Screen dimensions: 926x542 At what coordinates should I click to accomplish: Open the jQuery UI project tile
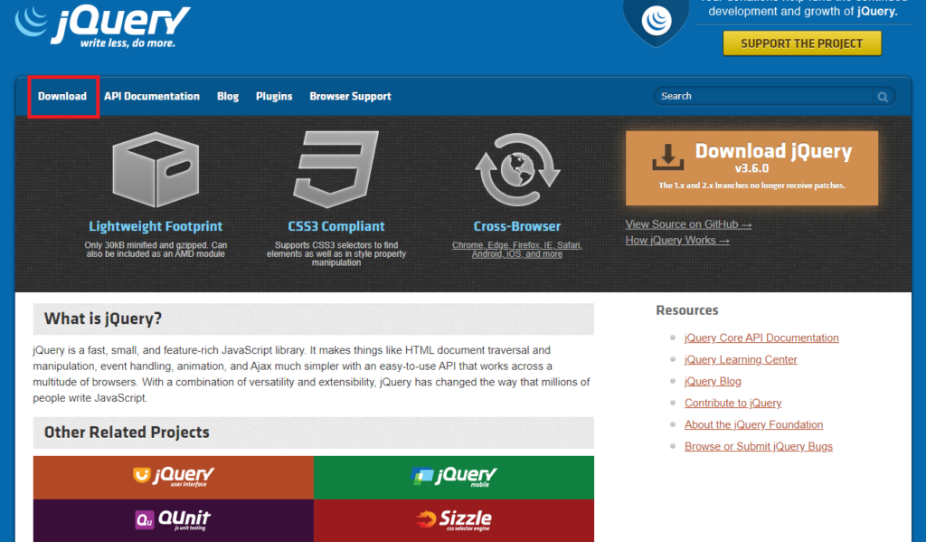pos(174,477)
